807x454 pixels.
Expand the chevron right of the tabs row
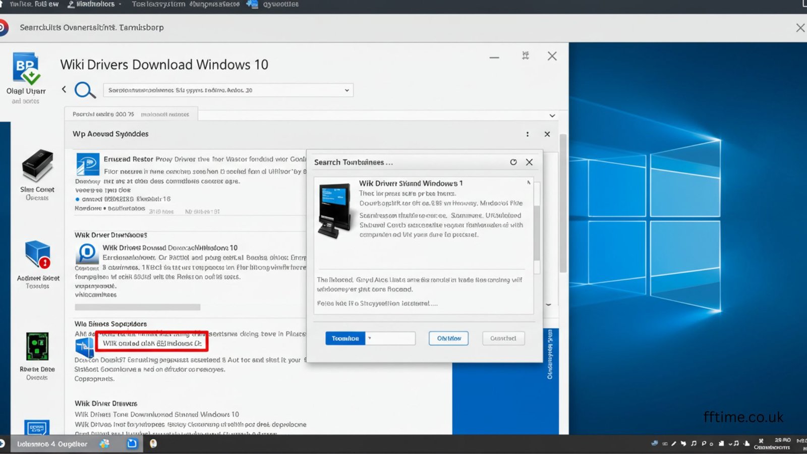[x=552, y=116]
